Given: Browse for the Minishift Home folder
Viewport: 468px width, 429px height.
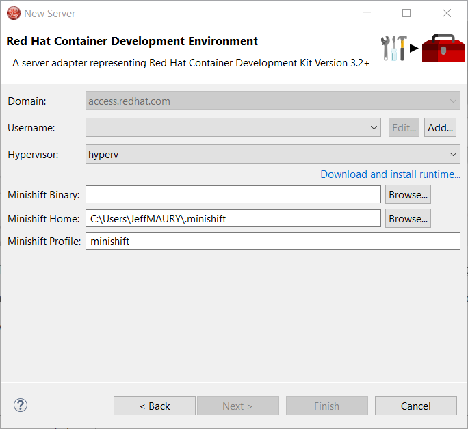Looking at the screenshot, I should click(408, 219).
